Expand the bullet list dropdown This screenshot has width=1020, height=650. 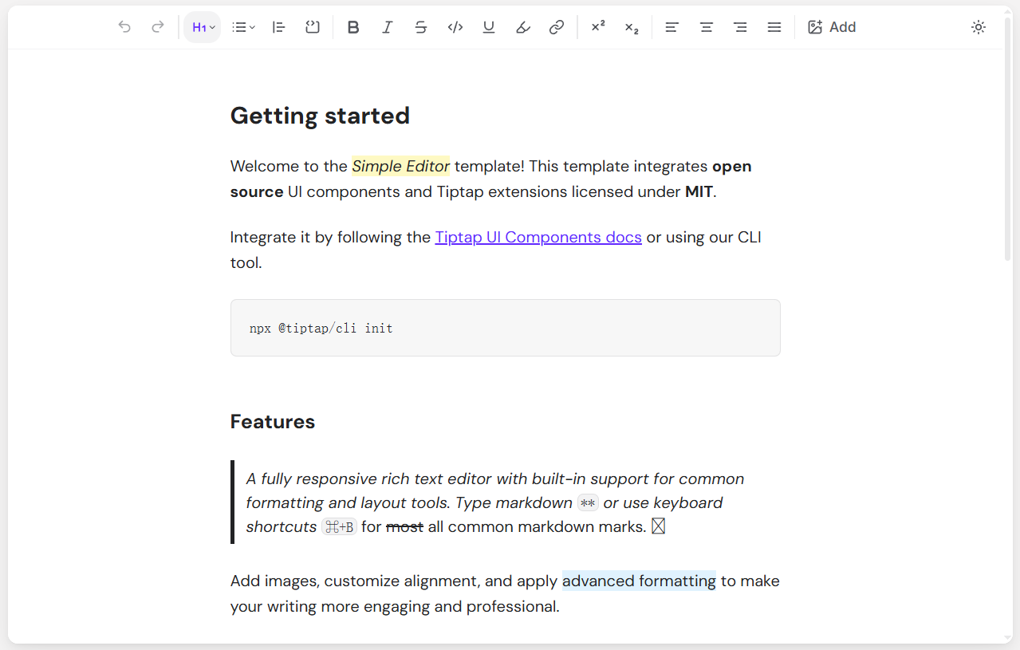[x=243, y=27]
